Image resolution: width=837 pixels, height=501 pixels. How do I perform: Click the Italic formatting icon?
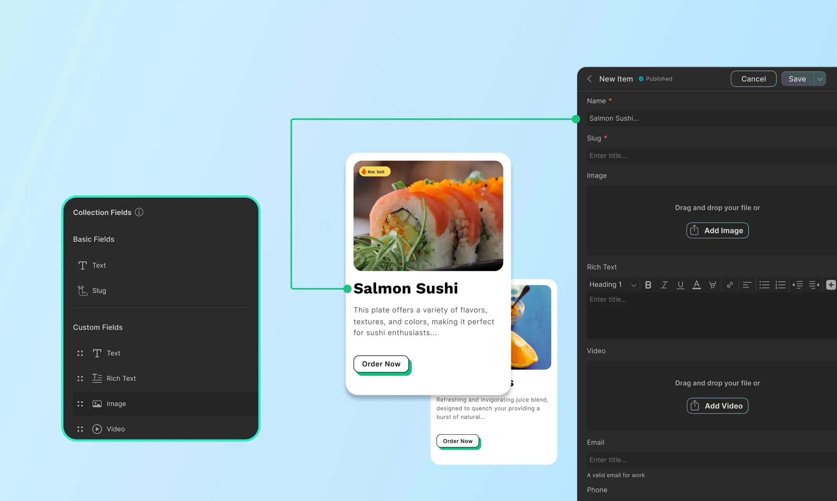click(664, 285)
